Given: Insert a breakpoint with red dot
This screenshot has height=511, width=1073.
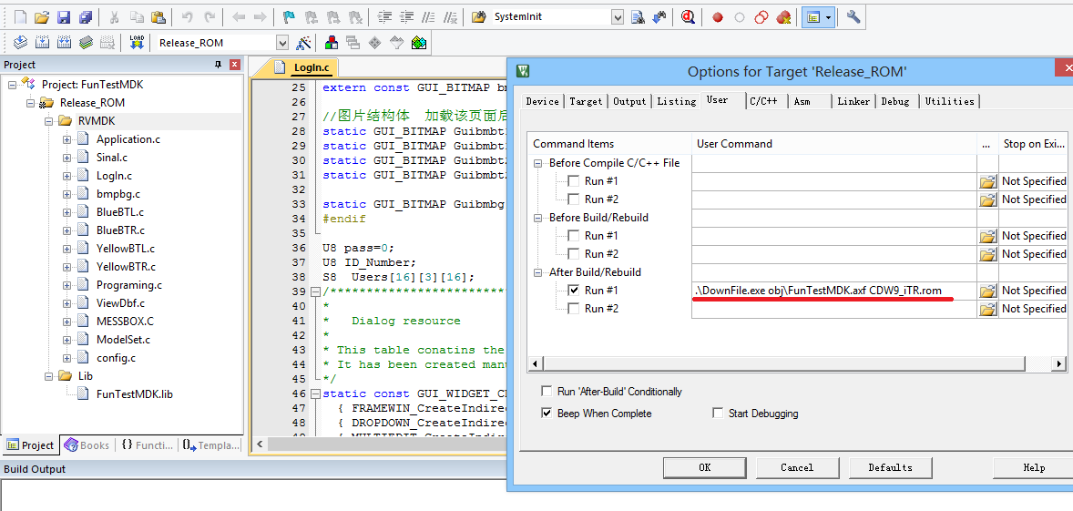Looking at the screenshot, I should (x=717, y=17).
